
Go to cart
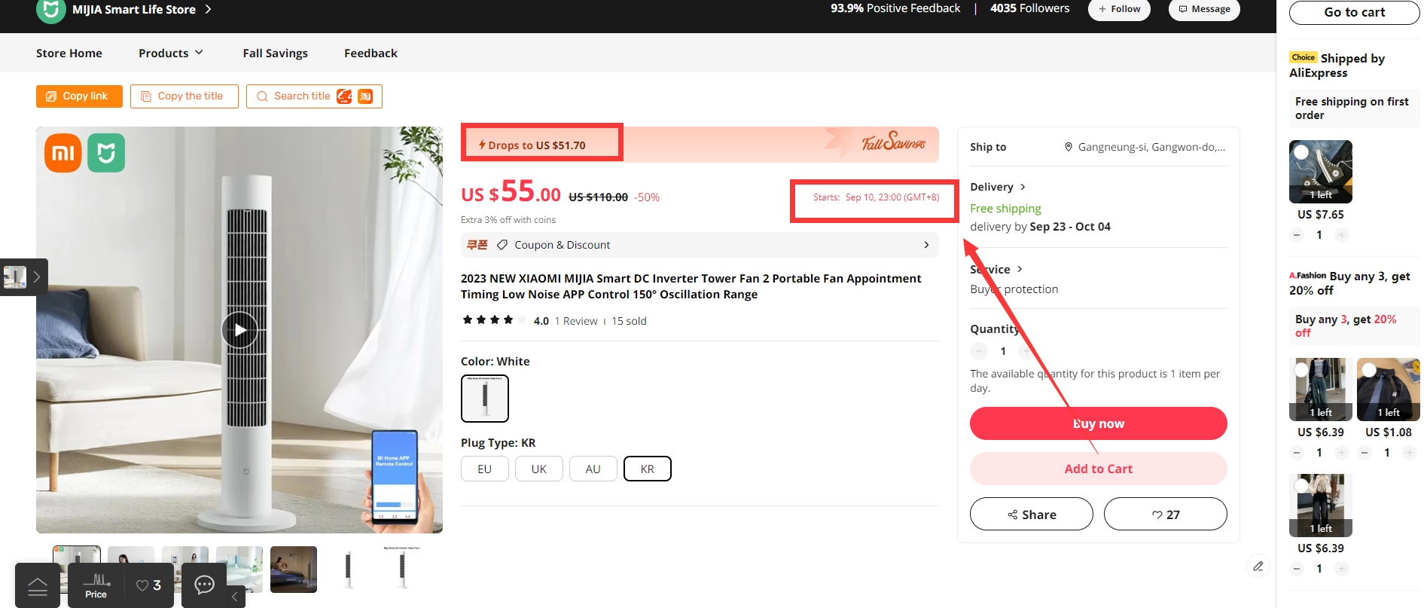(1354, 12)
